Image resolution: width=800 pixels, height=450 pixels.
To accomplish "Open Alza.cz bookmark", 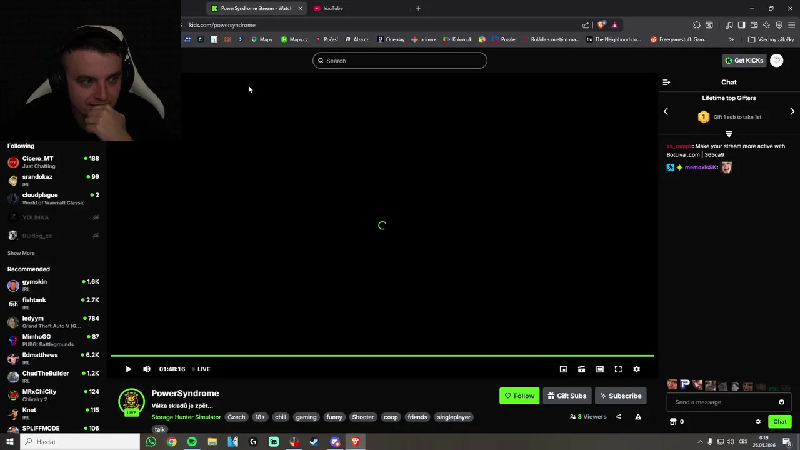I will [x=357, y=39].
